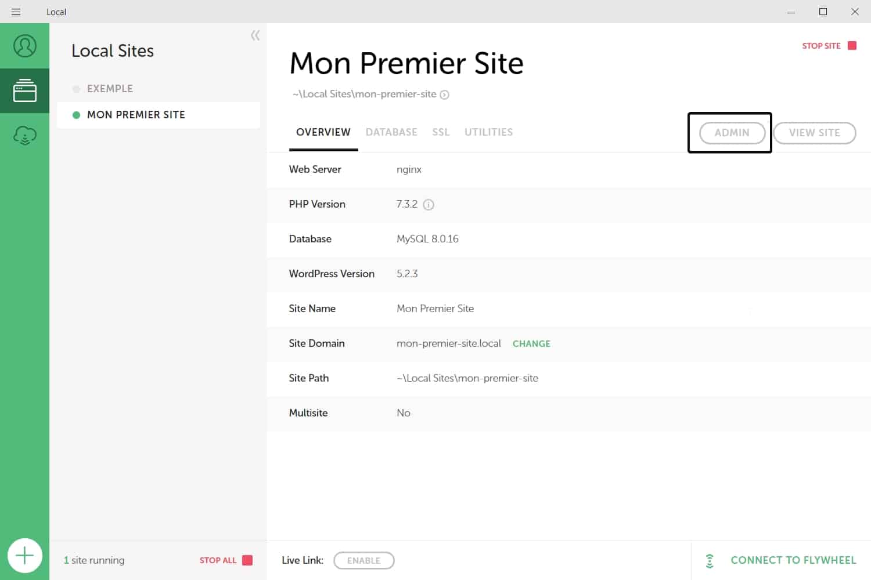Click the View Site button
Screen dimensions: 871x580
[814, 133]
